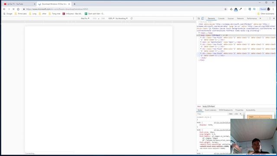Open the Trang nhat bookmark folder
The width and height of the screenshot is (277, 156).
pos(55,13)
